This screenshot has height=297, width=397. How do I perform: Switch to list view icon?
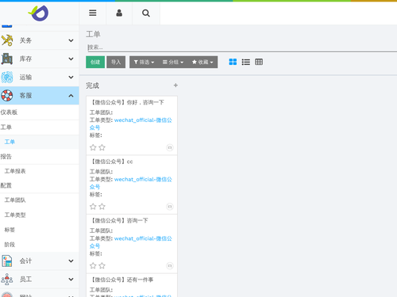pyautogui.click(x=246, y=62)
